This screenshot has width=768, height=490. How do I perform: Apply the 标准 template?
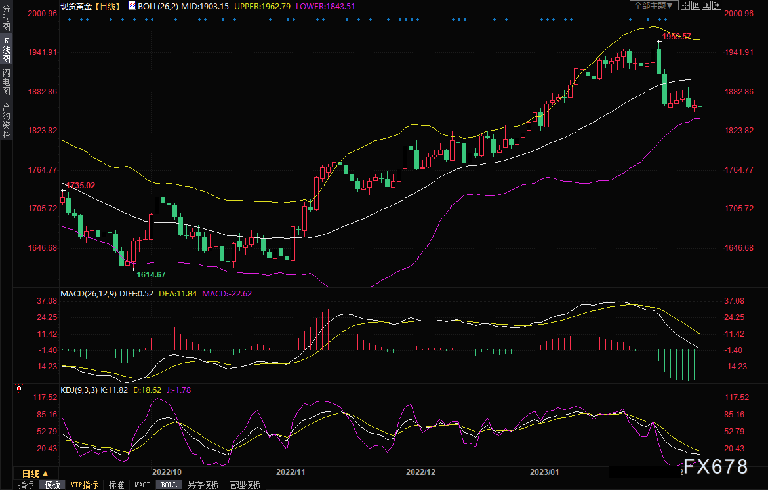coord(116,485)
